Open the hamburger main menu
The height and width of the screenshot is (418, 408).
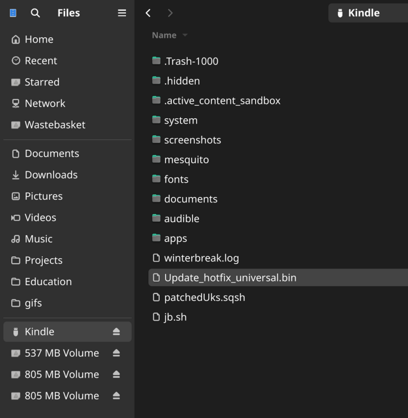click(x=121, y=13)
